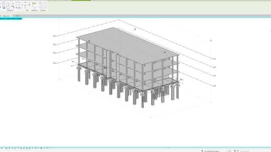This screenshot has height=152, width=271.
Task: Click the bottom-right icon in the Создание panel
Action: coord(45,8)
